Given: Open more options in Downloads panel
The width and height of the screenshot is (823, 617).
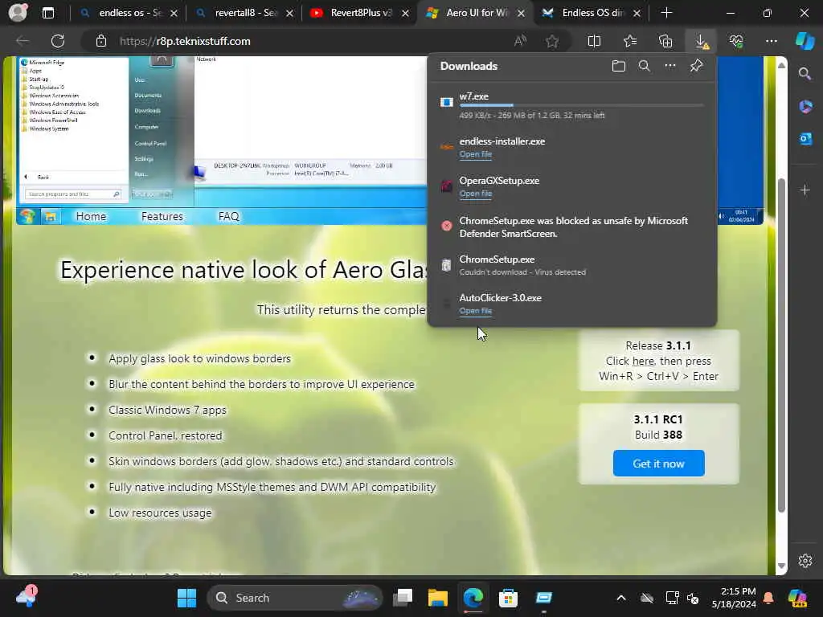Looking at the screenshot, I should point(670,66).
